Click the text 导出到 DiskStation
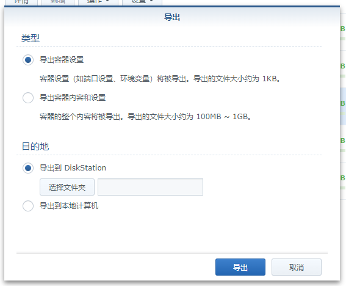The image size is (346, 286). (73, 168)
